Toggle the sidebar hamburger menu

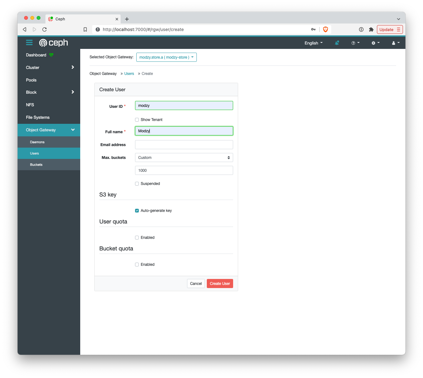click(x=29, y=43)
